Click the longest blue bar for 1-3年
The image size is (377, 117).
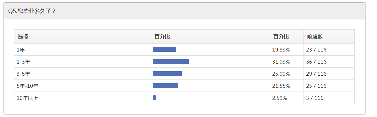click(x=171, y=61)
